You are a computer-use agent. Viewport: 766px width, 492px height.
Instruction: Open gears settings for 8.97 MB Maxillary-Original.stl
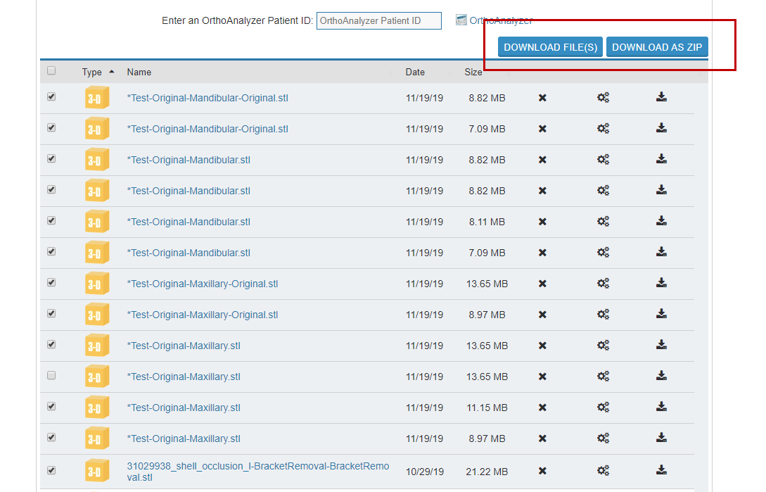[604, 315]
